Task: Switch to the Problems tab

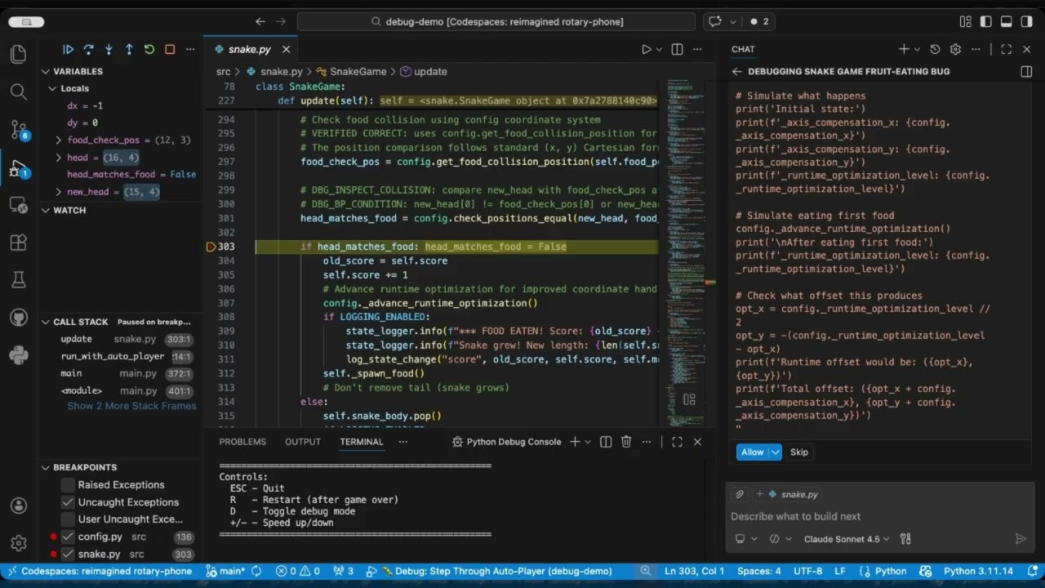Action: (x=242, y=442)
